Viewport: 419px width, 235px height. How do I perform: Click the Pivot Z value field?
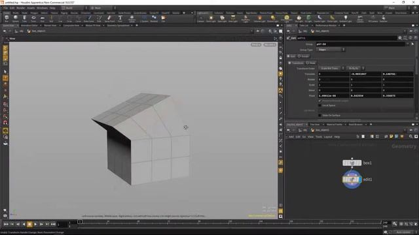coord(397,96)
